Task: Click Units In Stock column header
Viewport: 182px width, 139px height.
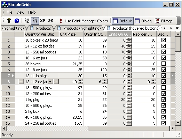Action: point(95,34)
